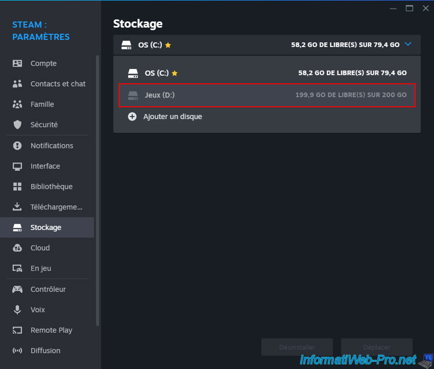Open the Compte settings icon
This screenshot has width=434, height=369.
[x=17, y=63]
